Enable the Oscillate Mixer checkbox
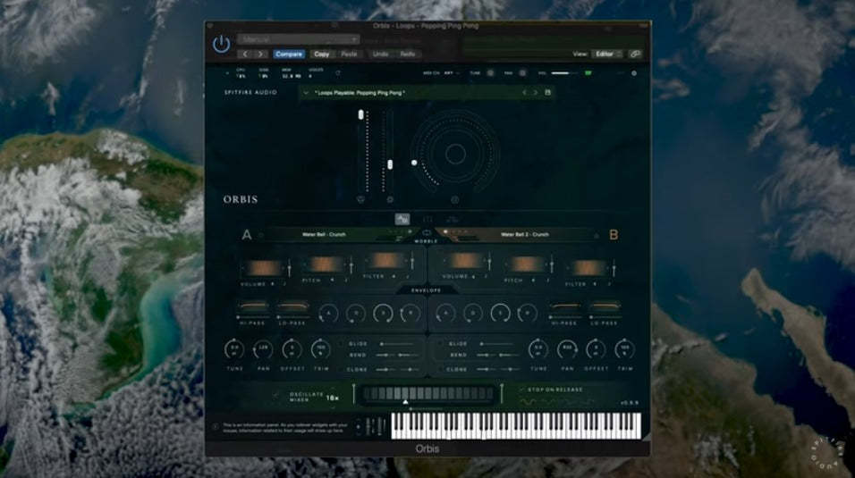855x478 pixels. [x=278, y=393]
